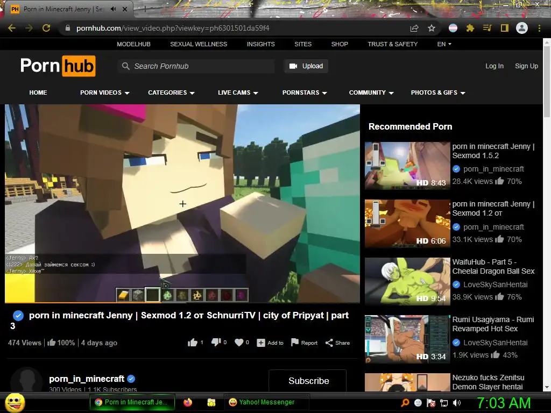Image resolution: width=551 pixels, height=413 pixels.
Task: Open the Chrome profile avatar icon
Action: pyautogui.click(x=522, y=28)
